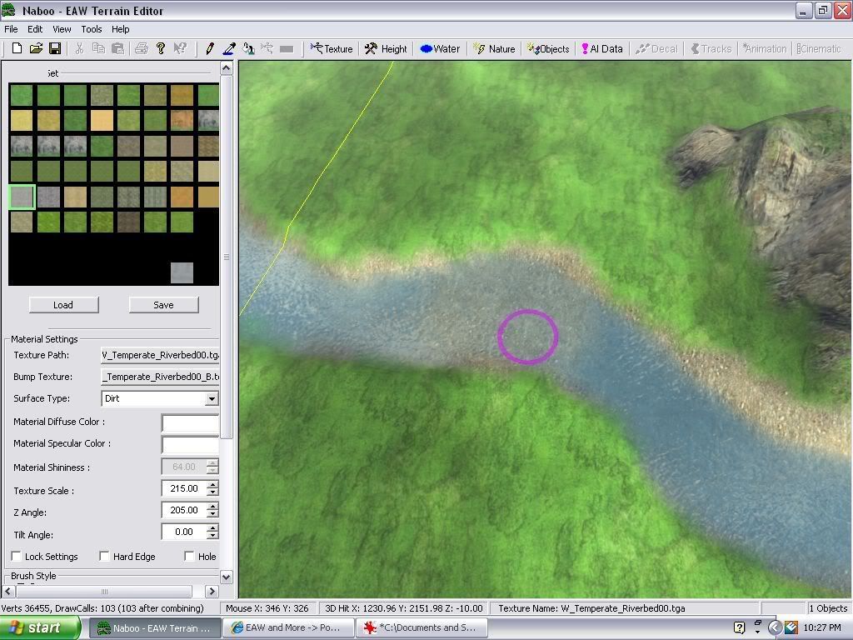
Task: Switch to the C:\Documents and S... taskbar window
Action: point(422,628)
